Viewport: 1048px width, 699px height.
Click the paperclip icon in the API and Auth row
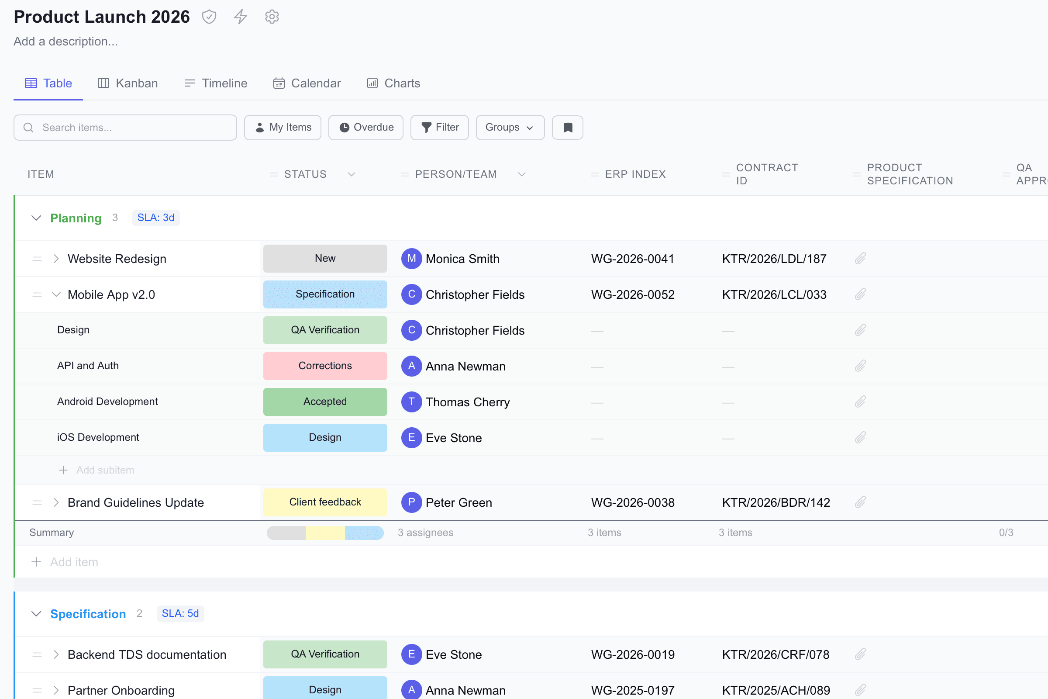point(860,366)
